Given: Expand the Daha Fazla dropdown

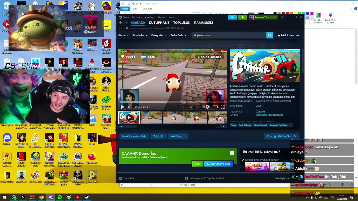Looking at the screenshot, I should point(179,35).
